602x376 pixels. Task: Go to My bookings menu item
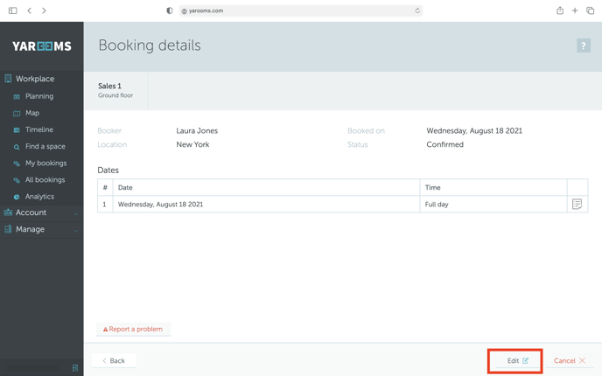pyautogui.click(x=45, y=163)
